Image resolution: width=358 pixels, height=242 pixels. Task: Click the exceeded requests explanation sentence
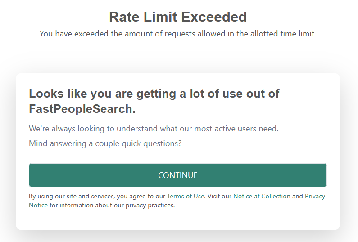[x=178, y=34]
